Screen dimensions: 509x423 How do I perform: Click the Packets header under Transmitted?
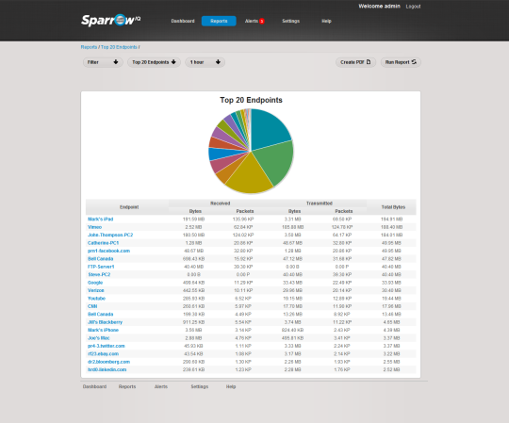(344, 211)
